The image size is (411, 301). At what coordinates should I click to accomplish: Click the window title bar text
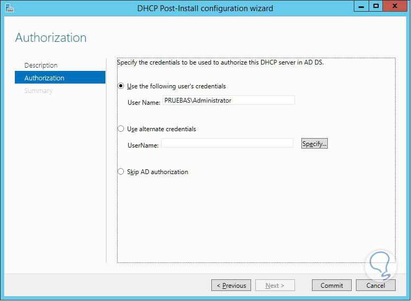pyautogui.click(x=205, y=8)
